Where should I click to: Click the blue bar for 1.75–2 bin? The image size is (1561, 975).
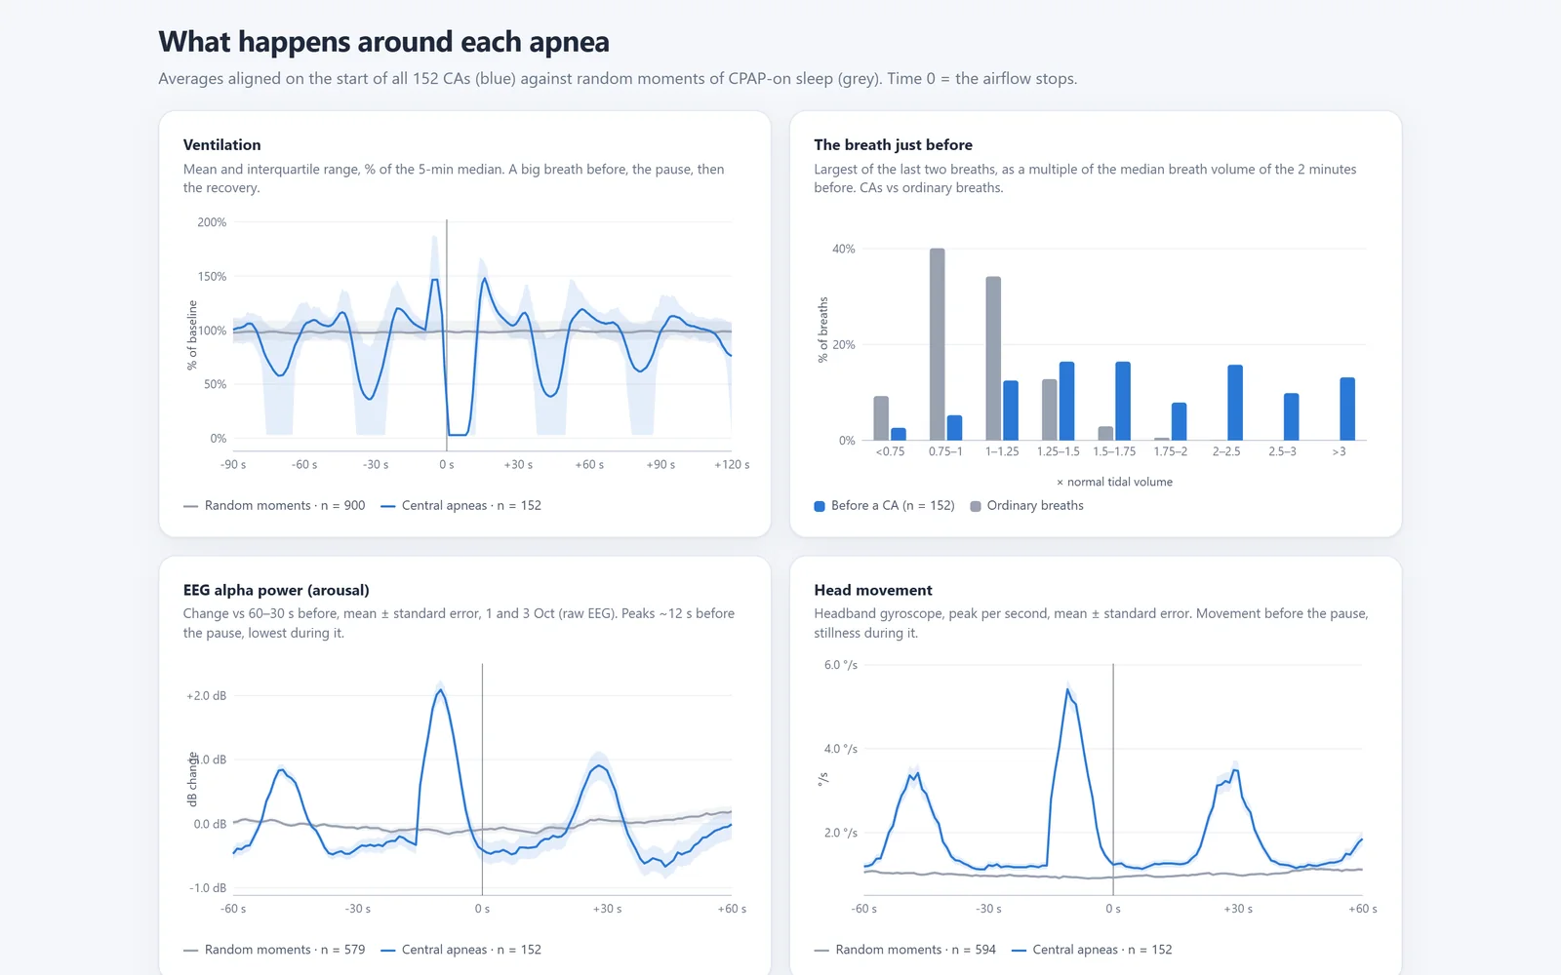[x=1179, y=421]
